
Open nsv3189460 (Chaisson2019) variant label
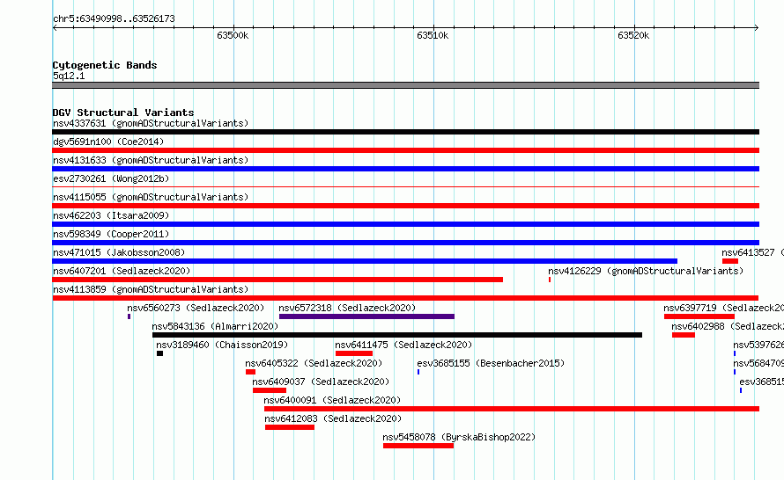click(222, 345)
